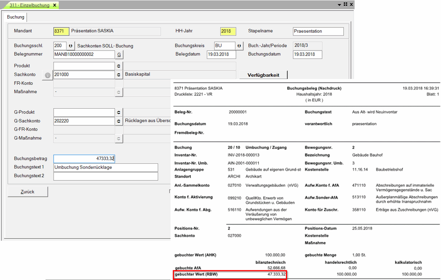441x280 pixels.
Task: Expand the Buchungskreis BU selection list
Action: pos(239,46)
